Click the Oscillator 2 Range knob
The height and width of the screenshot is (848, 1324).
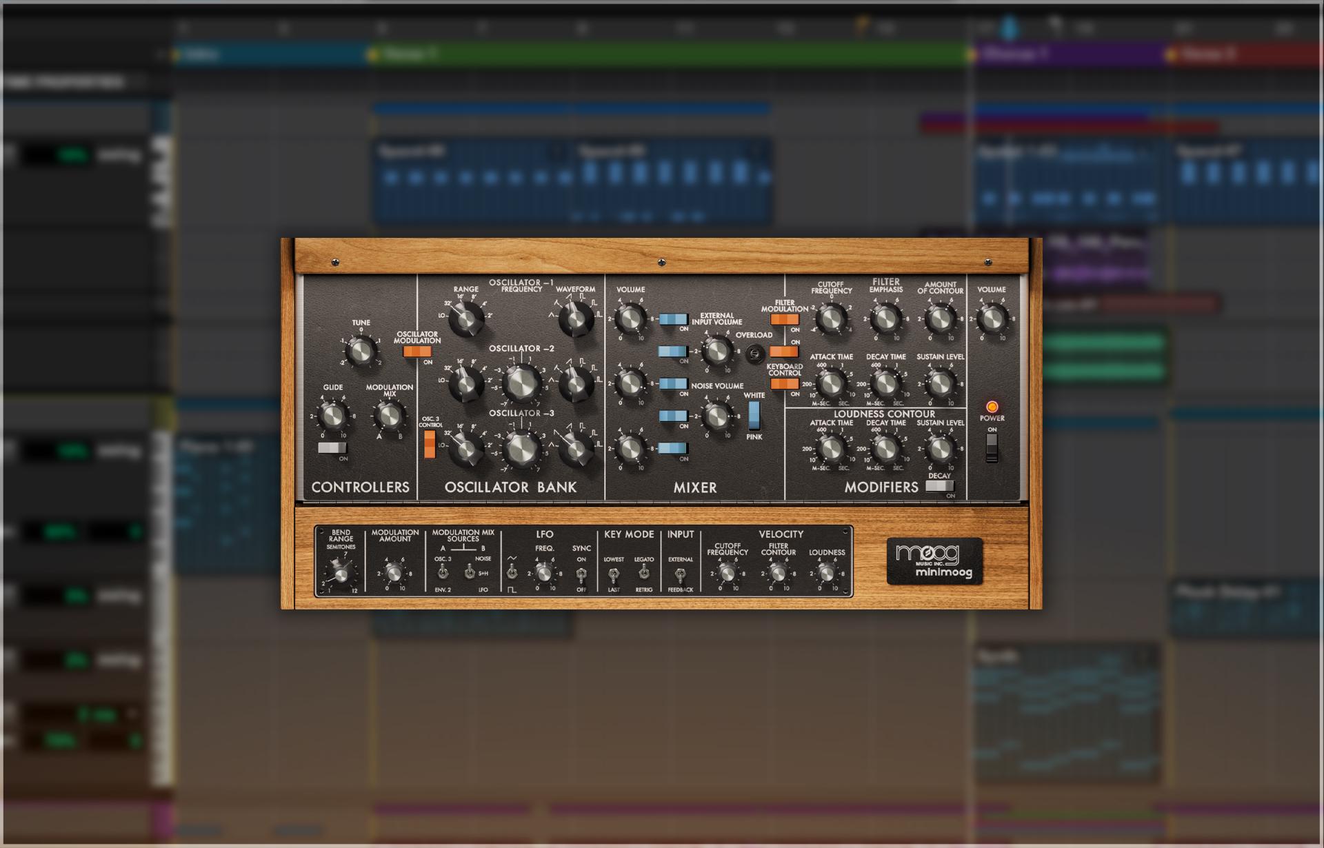465,384
